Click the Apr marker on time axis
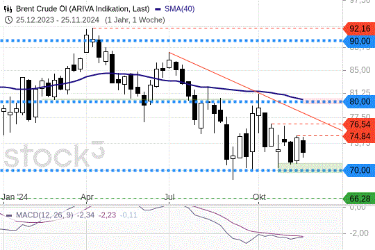 (87, 197)
